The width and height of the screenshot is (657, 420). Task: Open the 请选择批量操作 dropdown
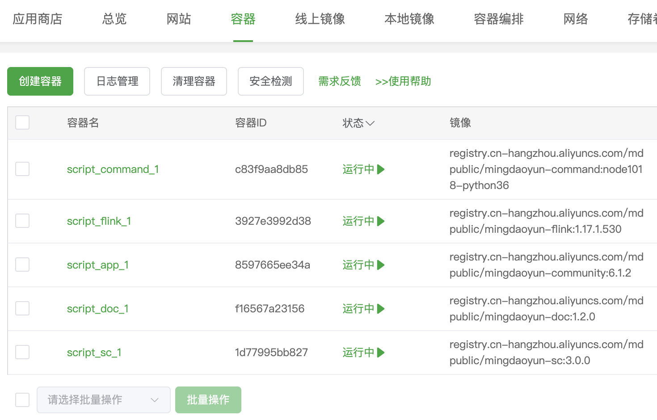click(104, 400)
